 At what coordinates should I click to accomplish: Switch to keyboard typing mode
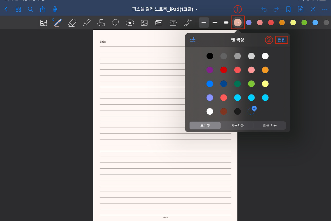pyautogui.click(x=159, y=22)
